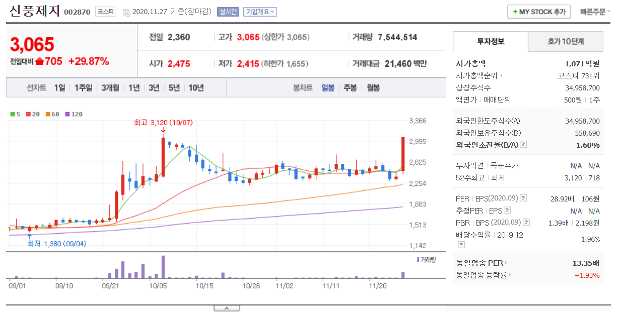Click the 52주최고 value 3,120

[x=573, y=178]
